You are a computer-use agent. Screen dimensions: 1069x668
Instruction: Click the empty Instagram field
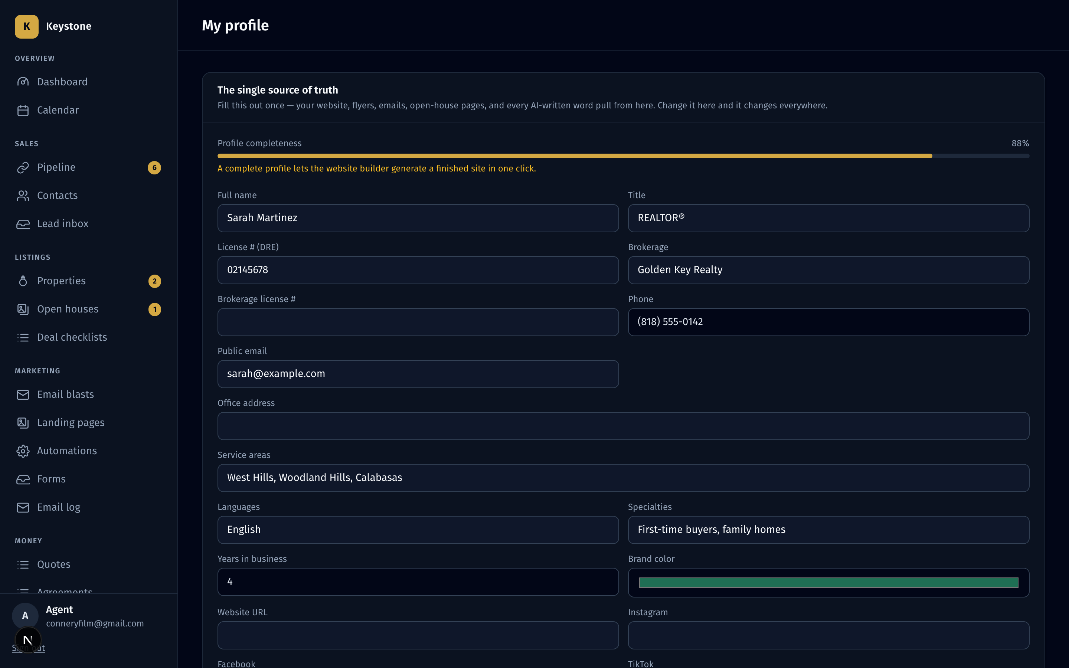[828, 635]
